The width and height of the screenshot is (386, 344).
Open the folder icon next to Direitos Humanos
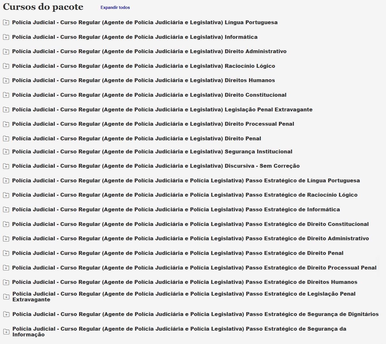tap(6, 81)
